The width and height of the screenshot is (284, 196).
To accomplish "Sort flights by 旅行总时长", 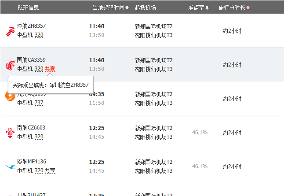I will coord(234,7).
